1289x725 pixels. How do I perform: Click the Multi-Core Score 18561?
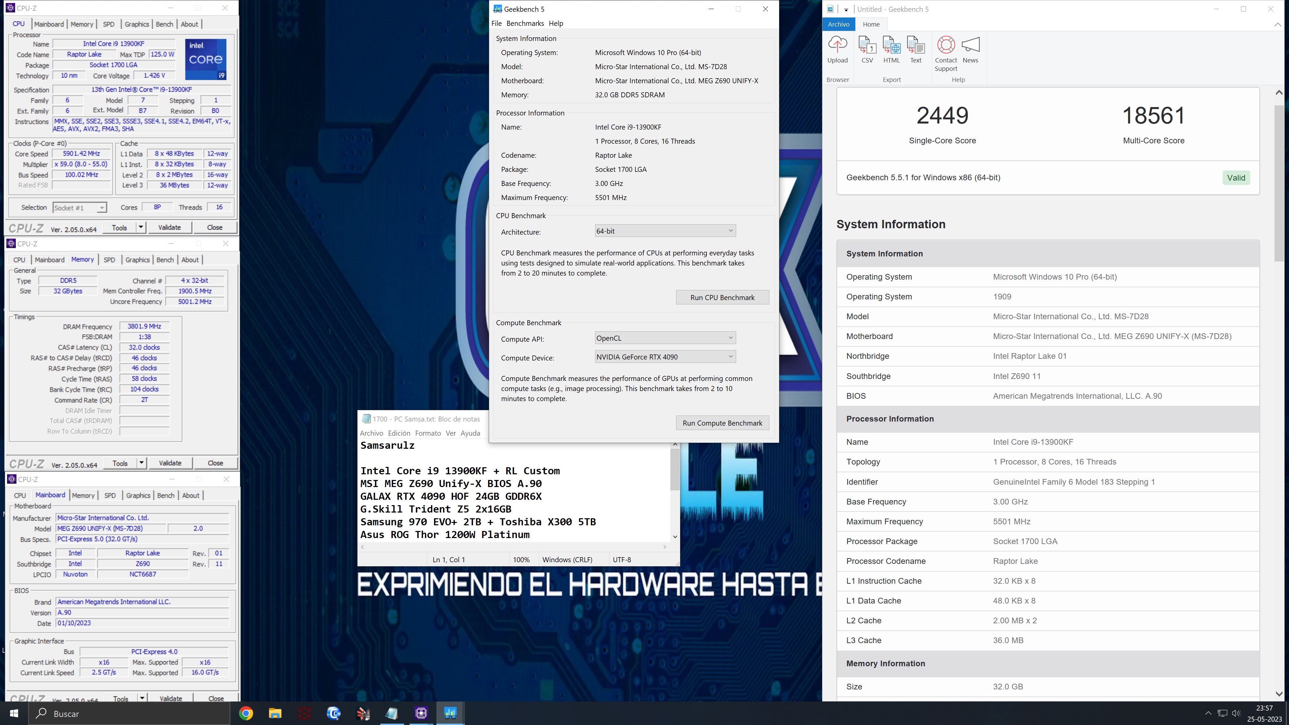point(1153,115)
